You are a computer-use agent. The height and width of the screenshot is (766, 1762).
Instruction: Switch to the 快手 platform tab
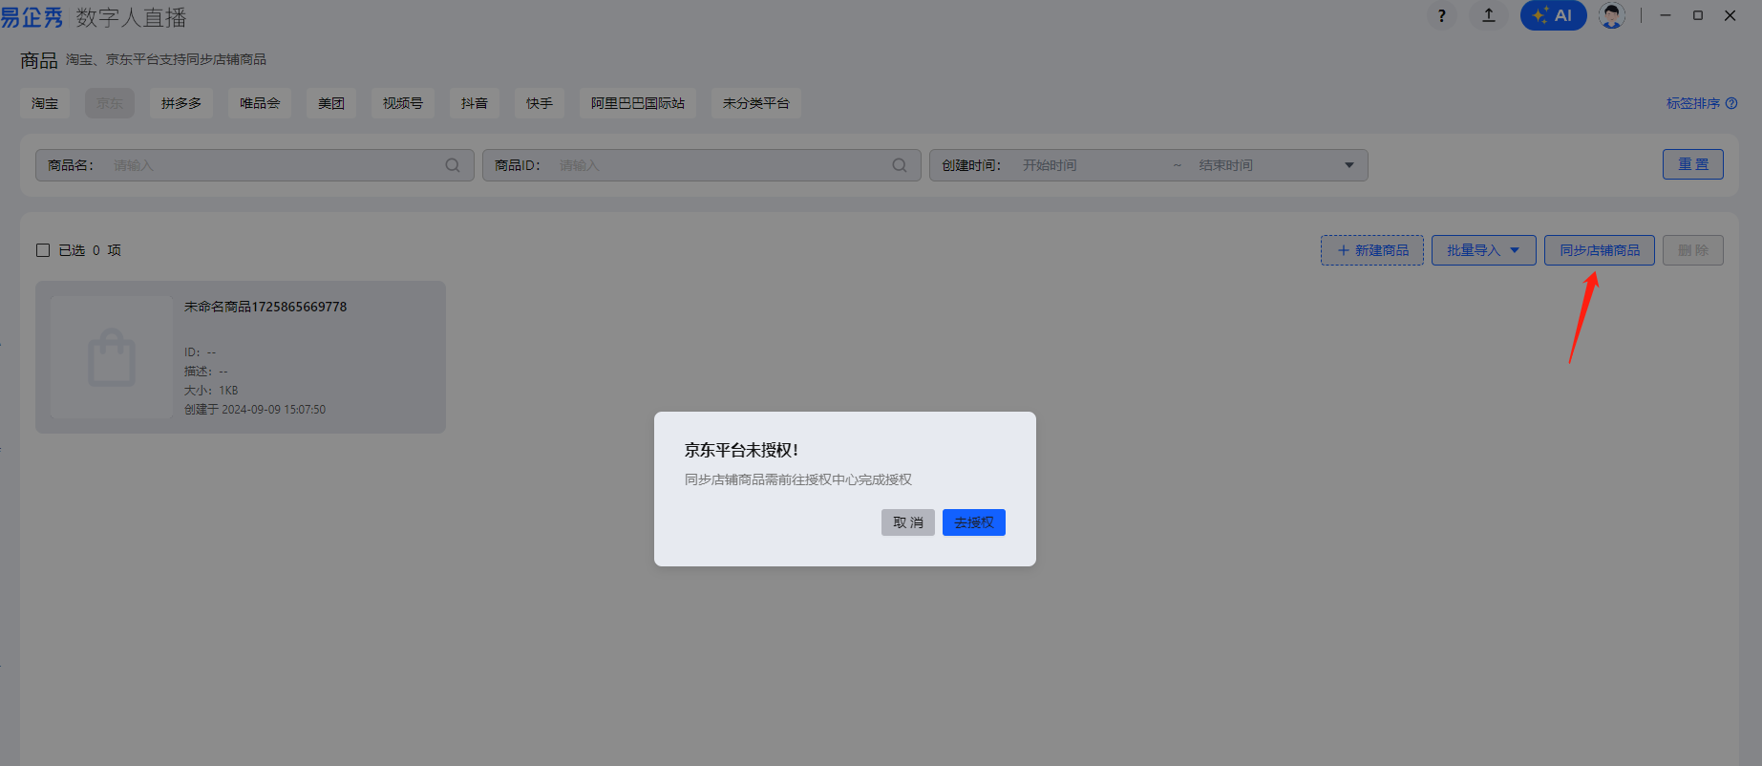tap(540, 103)
